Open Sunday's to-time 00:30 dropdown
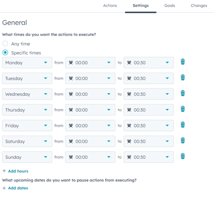Screen dimensions: 214x197 [x=149, y=157]
